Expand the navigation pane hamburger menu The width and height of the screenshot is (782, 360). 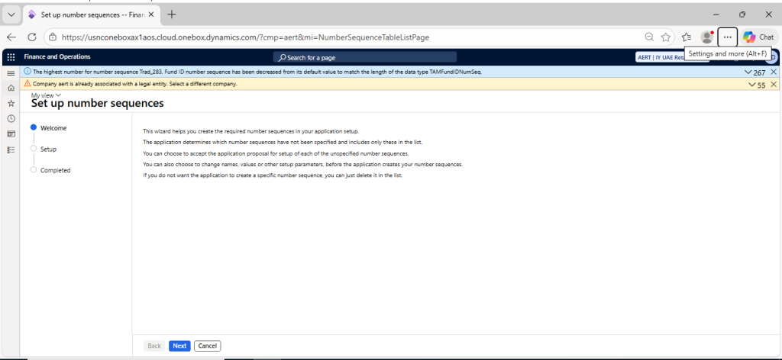11,72
